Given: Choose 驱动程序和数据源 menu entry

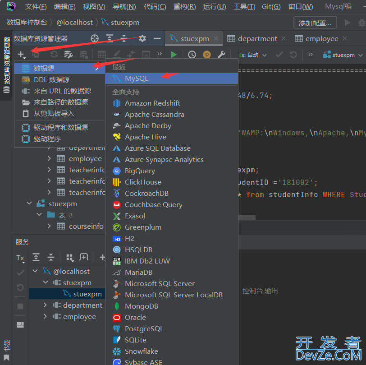Looking at the screenshot, I should tap(59, 128).
